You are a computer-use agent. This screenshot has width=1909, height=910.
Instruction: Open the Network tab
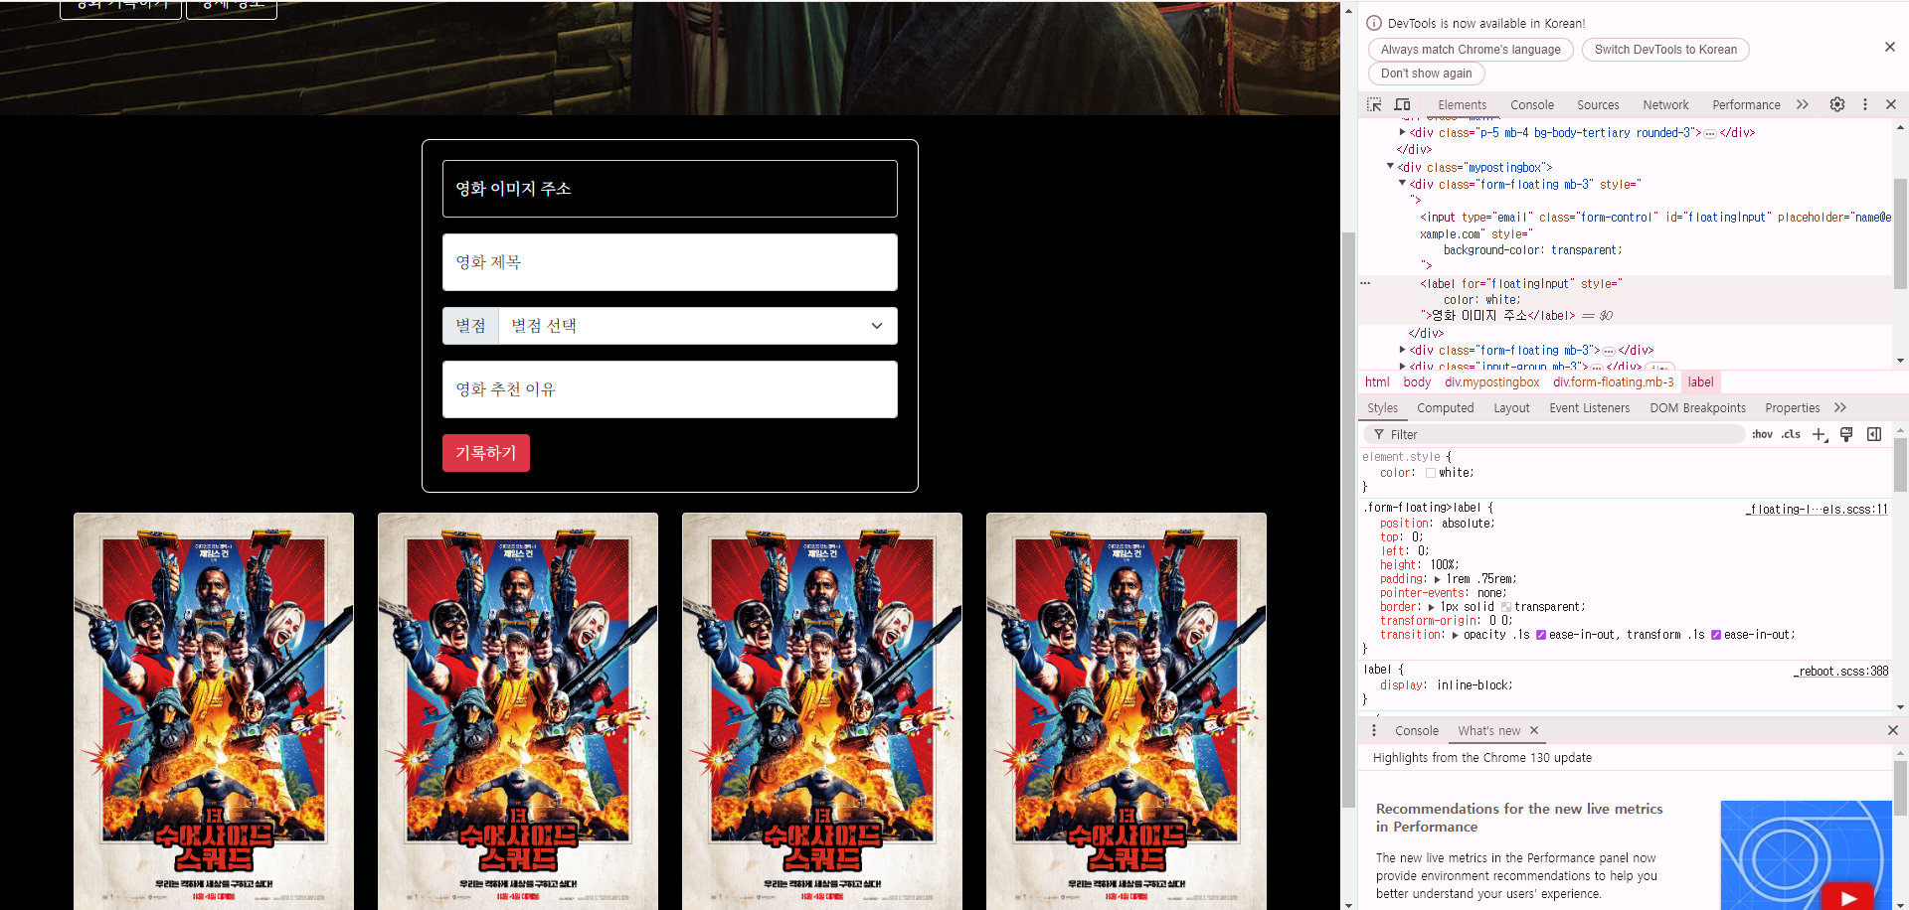click(x=1665, y=104)
